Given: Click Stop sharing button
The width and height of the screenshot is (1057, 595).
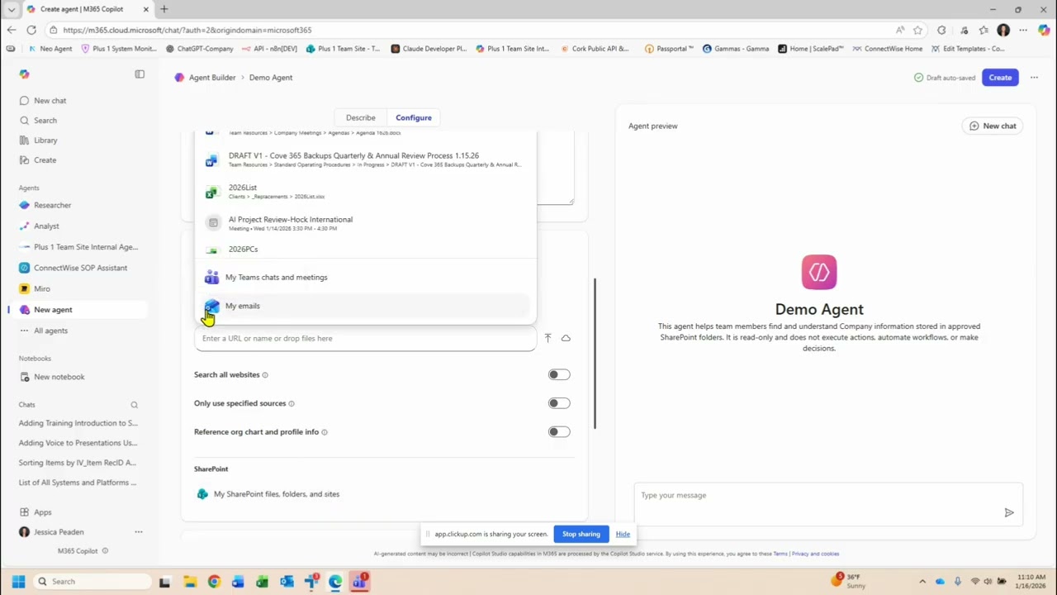Looking at the screenshot, I should click(581, 534).
